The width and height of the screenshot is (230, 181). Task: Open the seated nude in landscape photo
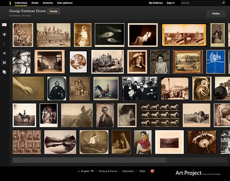(94, 142)
